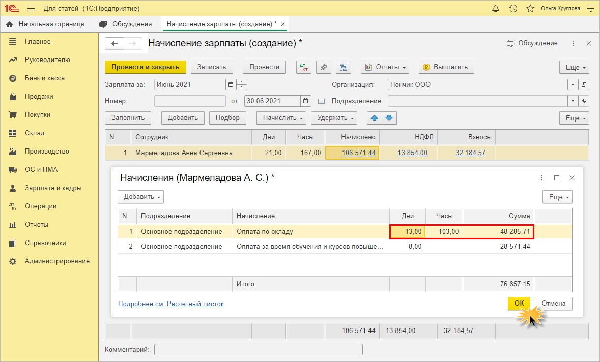The image size is (600, 362).
Task: Open the related documents structure icon
Action: (343, 67)
